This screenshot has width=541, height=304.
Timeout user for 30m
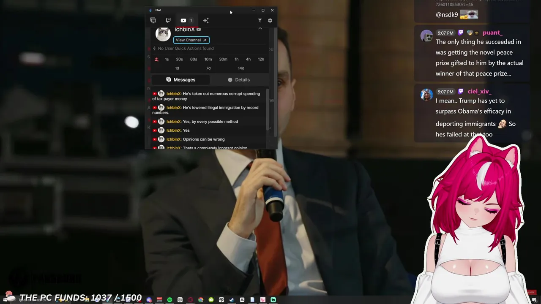point(223,59)
